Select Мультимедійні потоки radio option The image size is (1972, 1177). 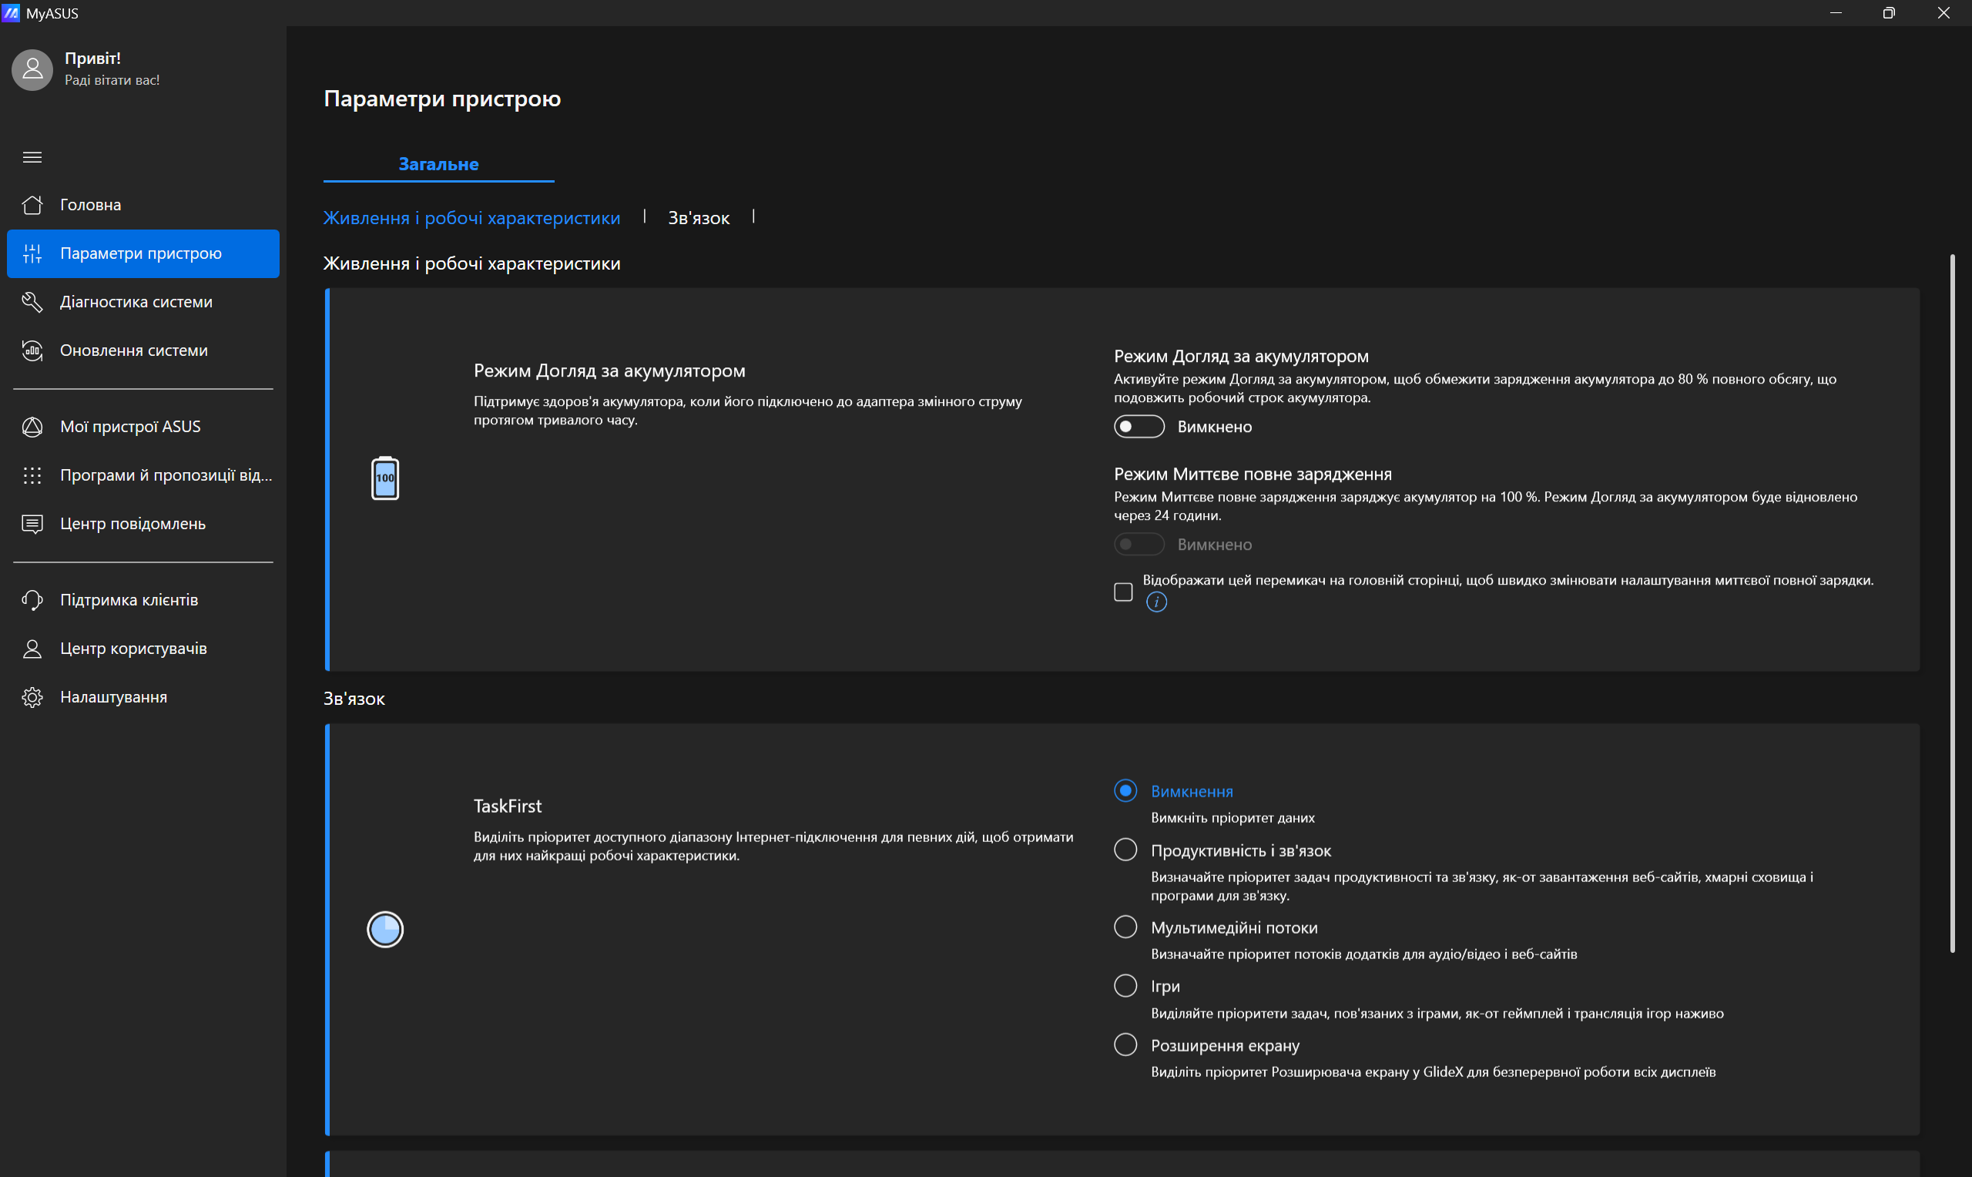pos(1125,927)
